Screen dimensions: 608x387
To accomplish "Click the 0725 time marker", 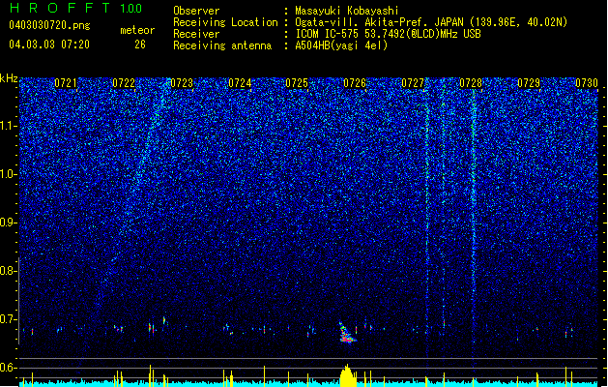I will (x=297, y=83).
